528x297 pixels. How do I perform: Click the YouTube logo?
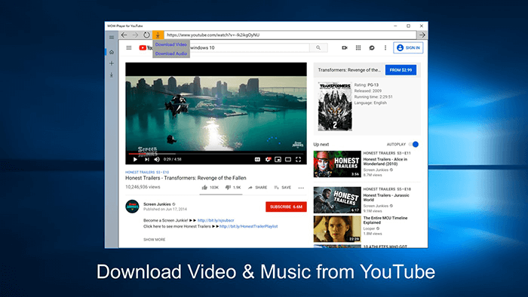click(x=146, y=47)
